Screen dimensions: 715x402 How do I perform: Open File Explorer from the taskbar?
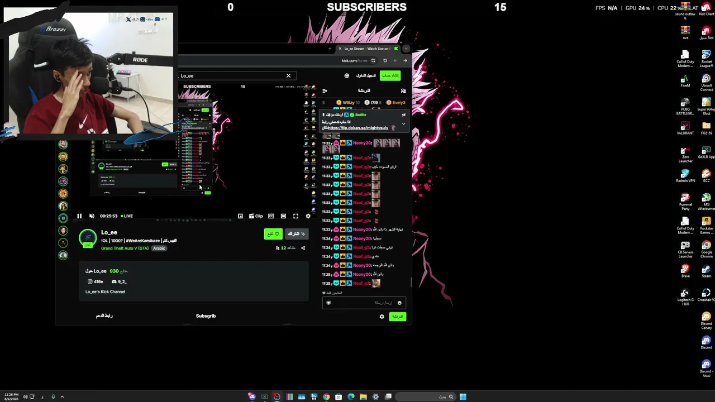pos(363,397)
